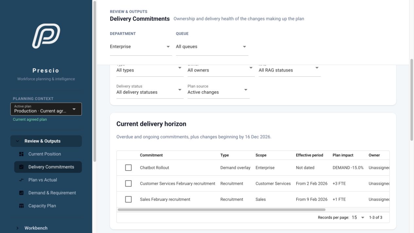Open the Queue dropdown showing All queues

(x=212, y=47)
